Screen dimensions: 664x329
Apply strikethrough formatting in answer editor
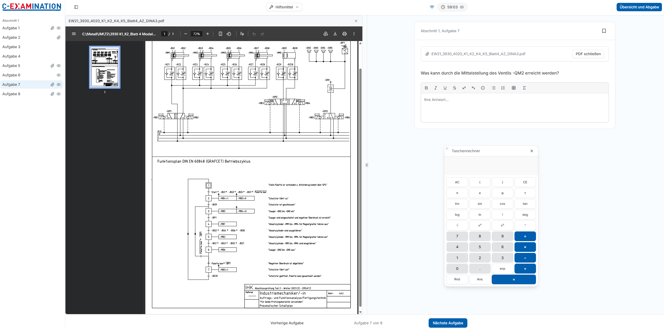click(x=455, y=88)
